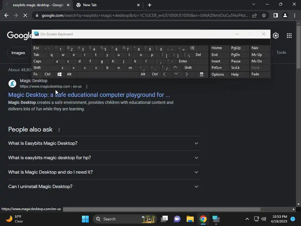This screenshot has width=301, height=226.
Task: Click the Help key on the On-Screen Keyboard
Action: pyautogui.click(x=239, y=74)
